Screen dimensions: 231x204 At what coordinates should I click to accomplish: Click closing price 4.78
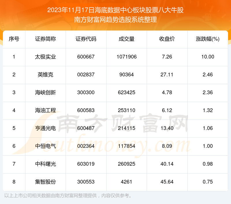coord(167,92)
